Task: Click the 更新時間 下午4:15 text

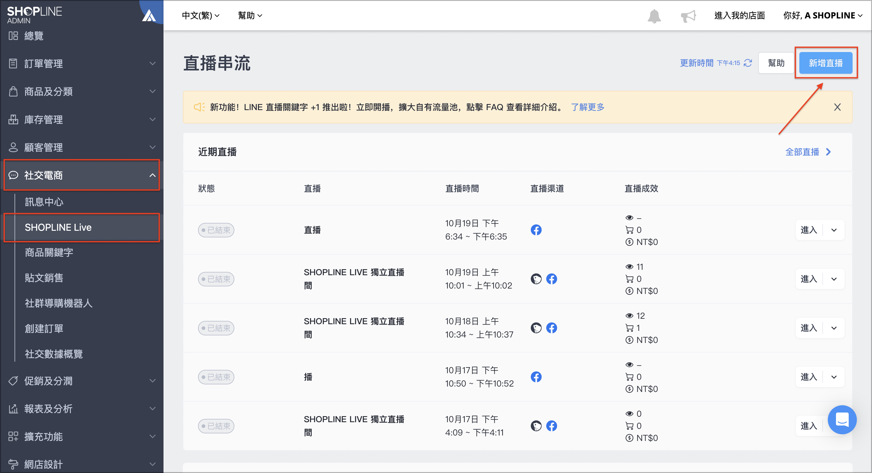Action: (710, 63)
